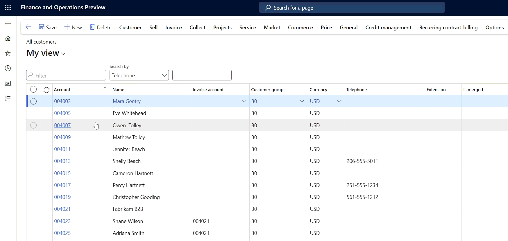Open Modules list icon in sidebar
Image resolution: width=508 pixels, height=241 pixels.
8,99
